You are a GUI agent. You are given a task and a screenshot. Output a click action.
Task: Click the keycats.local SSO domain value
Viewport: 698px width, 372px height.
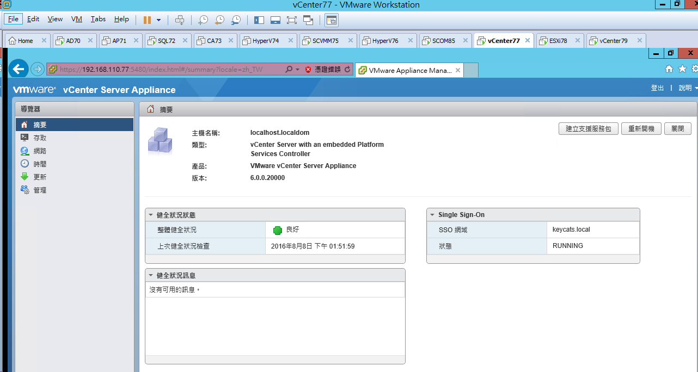pyautogui.click(x=571, y=230)
